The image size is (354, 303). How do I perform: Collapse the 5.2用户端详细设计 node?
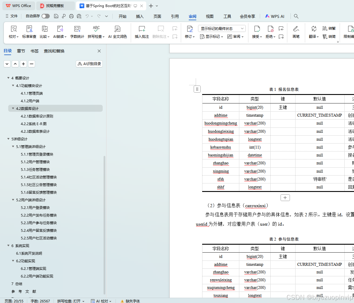click(13, 200)
